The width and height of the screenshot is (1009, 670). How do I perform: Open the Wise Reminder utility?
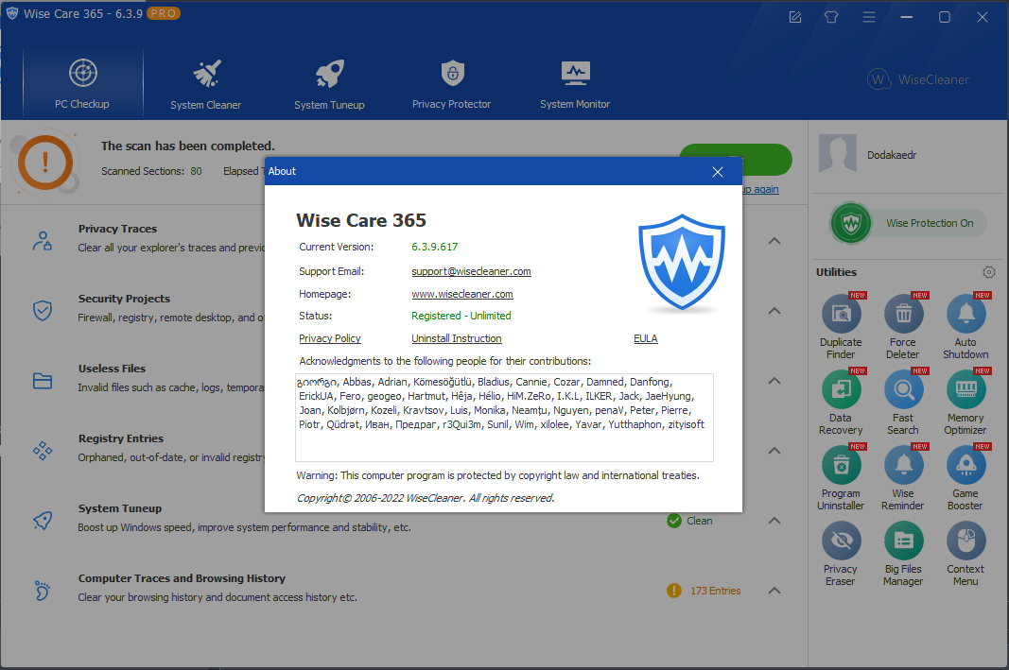pyautogui.click(x=903, y=478)
